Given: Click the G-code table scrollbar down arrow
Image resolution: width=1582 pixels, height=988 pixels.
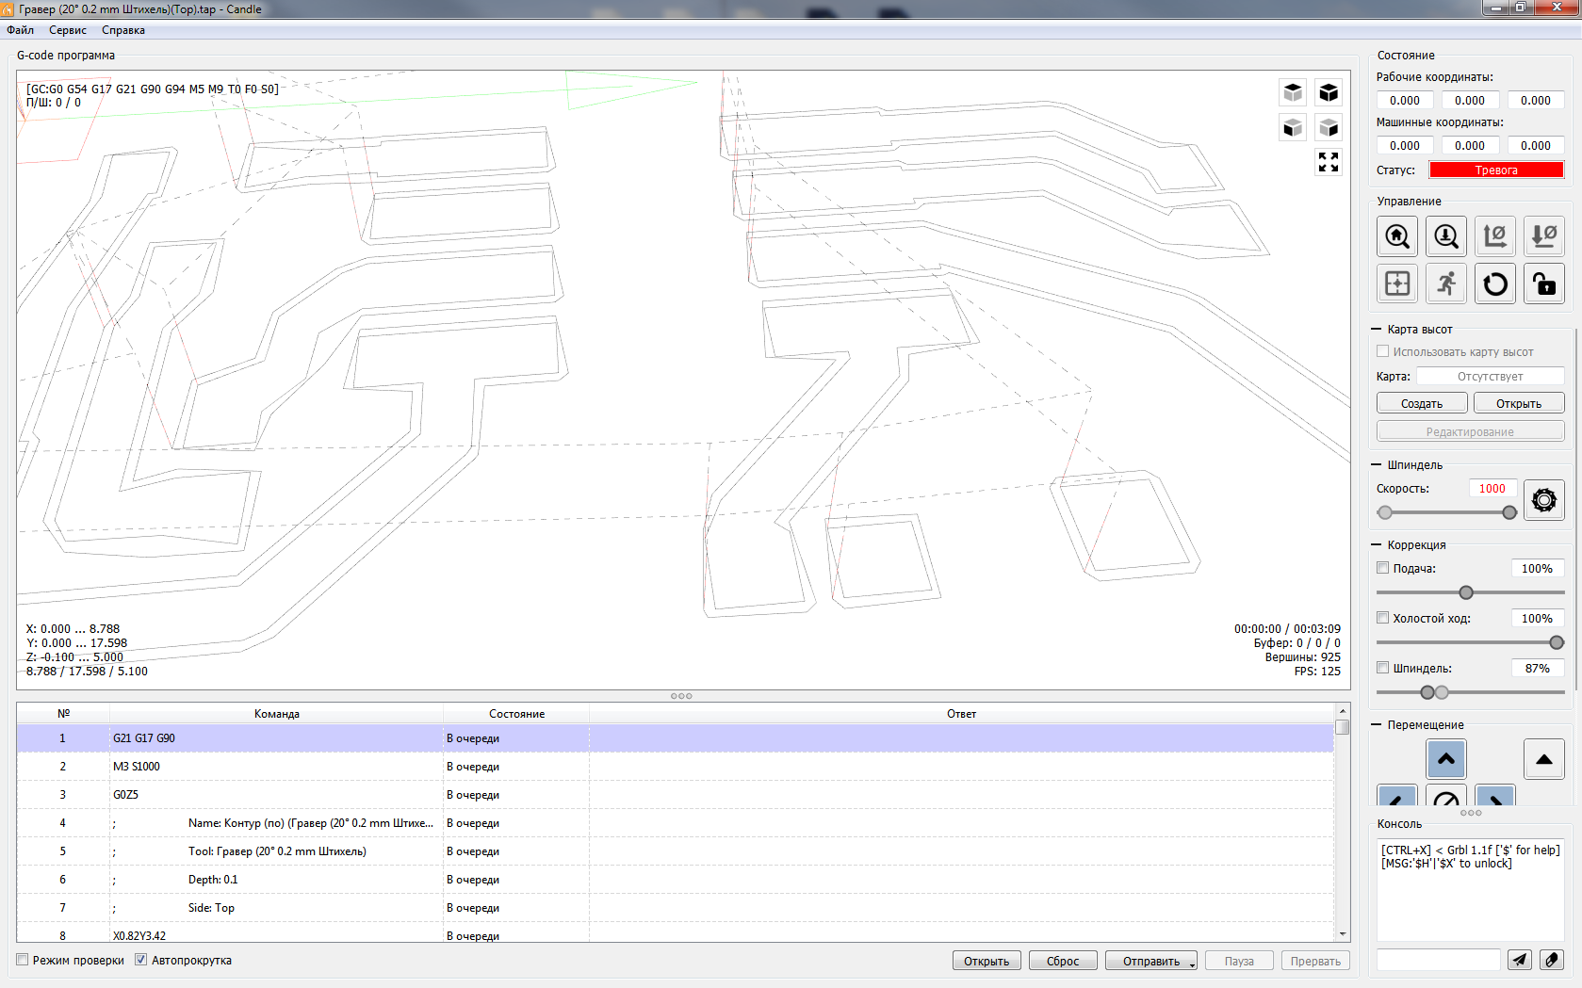Looking at the screenshot, I should [x=1343, y=934].
